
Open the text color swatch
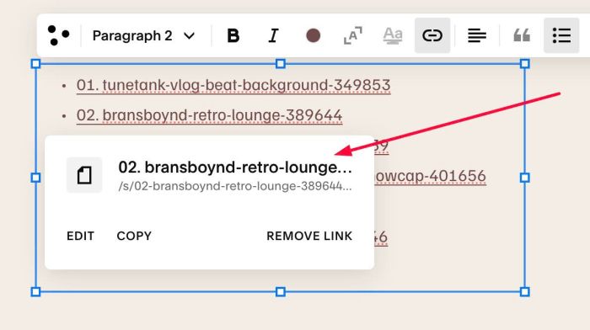coord(313,35)
